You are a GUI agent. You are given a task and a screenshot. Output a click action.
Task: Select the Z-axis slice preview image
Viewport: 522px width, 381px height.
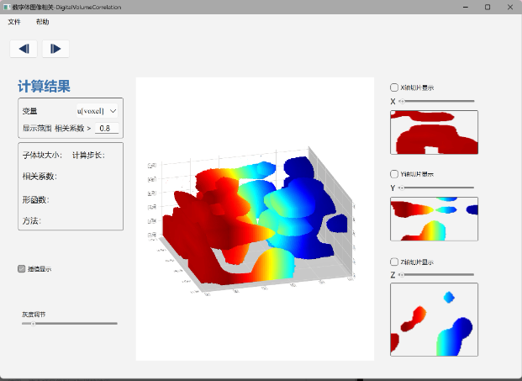434,320
